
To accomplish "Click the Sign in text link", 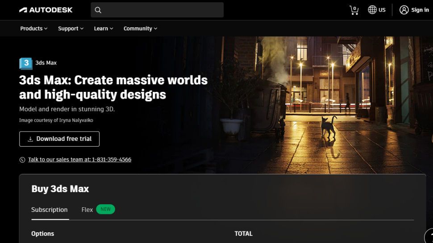I will pyautogui.click(x=420, y=10).
